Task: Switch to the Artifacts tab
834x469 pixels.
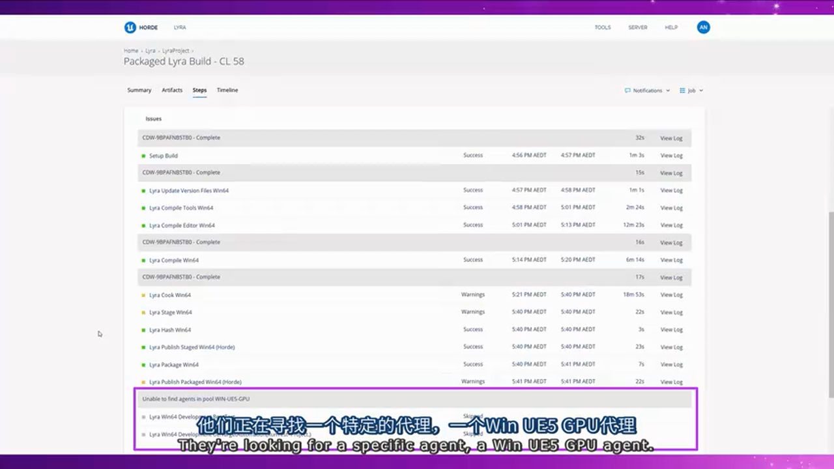Action: pyautogui.click(x=172, y=90)
